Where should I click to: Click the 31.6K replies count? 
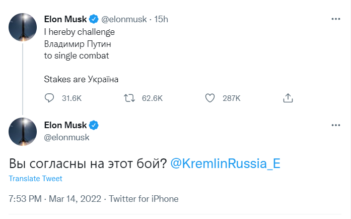pos(72,98)
